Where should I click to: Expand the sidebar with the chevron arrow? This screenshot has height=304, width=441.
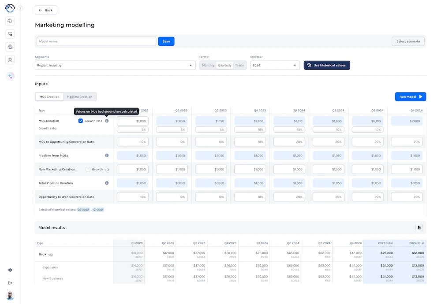20,8
